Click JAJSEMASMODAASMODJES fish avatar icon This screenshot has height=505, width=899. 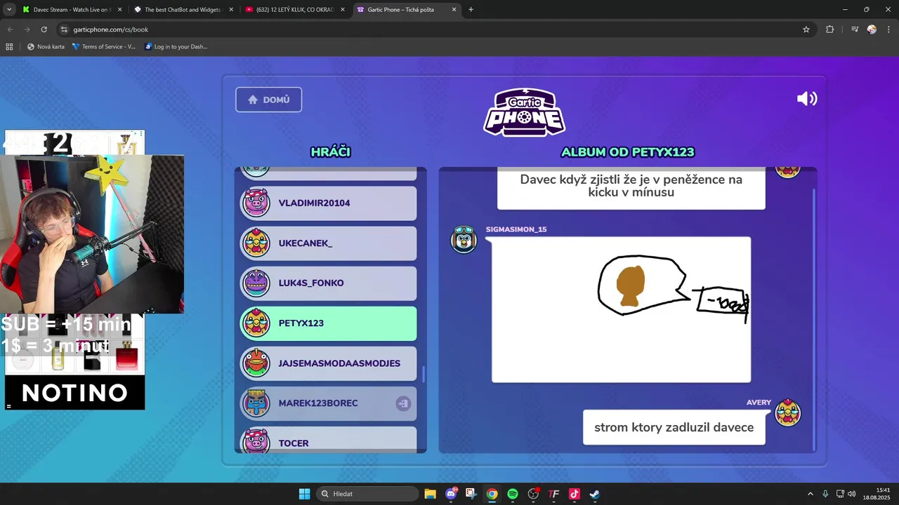click(x=256, y=363)
